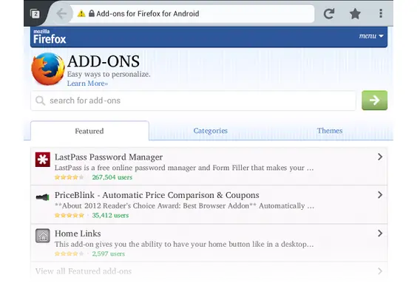Tap the padlock icon in address bar
The height and width of the screenshot is (283, 420).
(x=92, y=13)
